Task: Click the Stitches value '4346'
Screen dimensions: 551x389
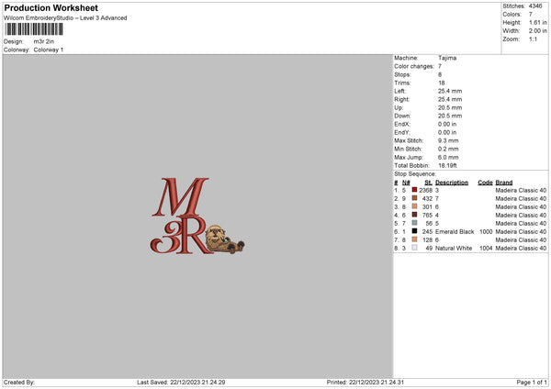Action: pos(535,6)
